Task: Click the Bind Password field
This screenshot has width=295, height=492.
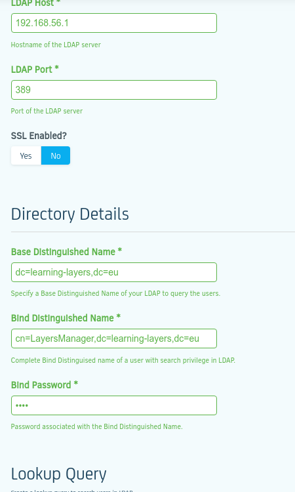Action: point(114,405)
